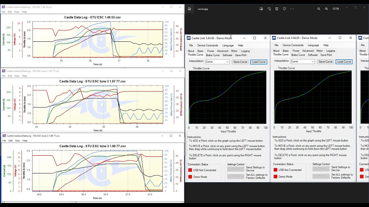Screen dimensions: 369x207
Task: Switch to Logging tab in left Castle Link window
Action: 245,51
